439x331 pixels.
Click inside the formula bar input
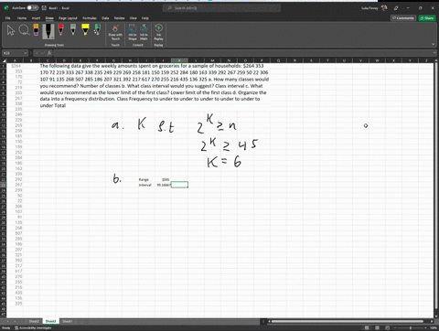pyautogui.click(x=242, y=53)
